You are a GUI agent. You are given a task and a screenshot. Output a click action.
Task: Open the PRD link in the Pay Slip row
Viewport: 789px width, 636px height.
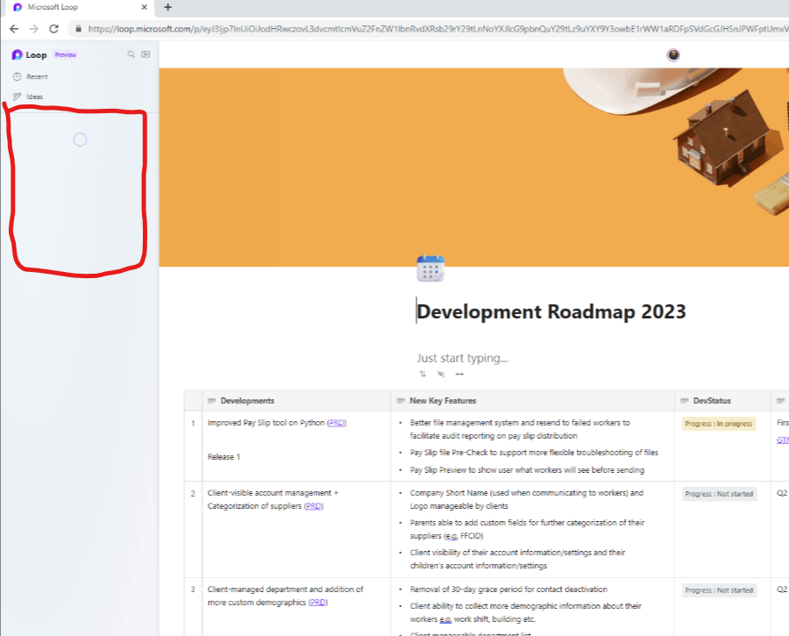tap(337, 423)
